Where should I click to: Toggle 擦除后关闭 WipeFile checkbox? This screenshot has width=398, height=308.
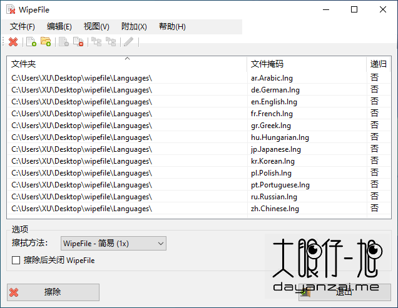(16, 260)
